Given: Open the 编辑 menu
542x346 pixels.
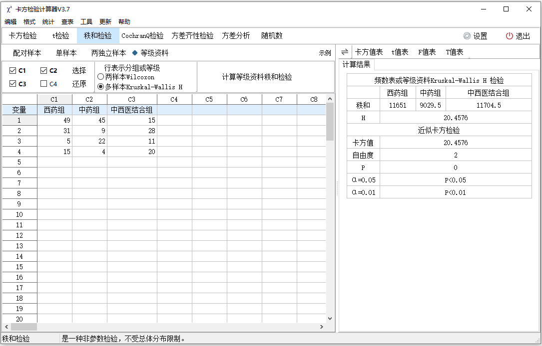Looking at the screenshot, I should click(10, 22).
